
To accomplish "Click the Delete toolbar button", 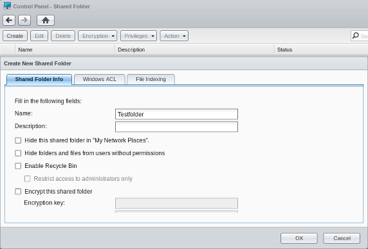I will point(63,36).
